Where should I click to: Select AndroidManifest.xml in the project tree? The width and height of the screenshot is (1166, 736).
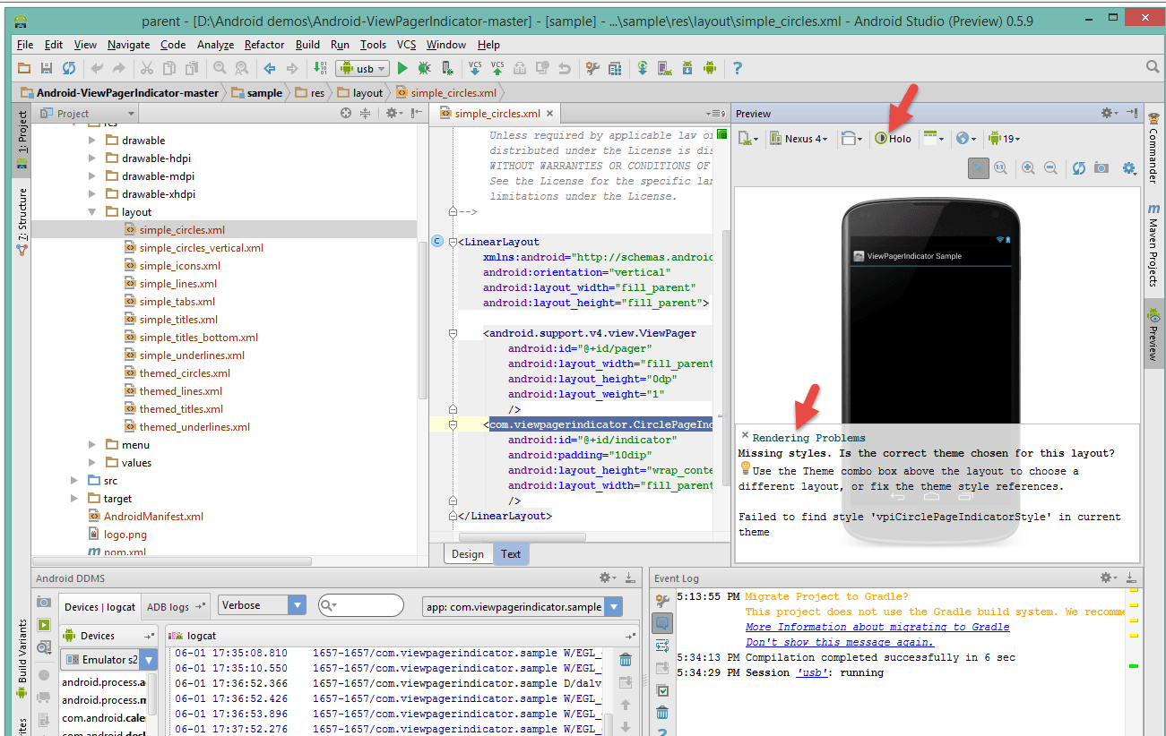click(153, 517)
